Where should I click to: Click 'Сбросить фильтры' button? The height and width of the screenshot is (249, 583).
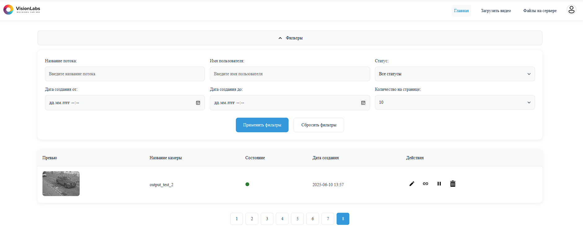tap(319, 125)
